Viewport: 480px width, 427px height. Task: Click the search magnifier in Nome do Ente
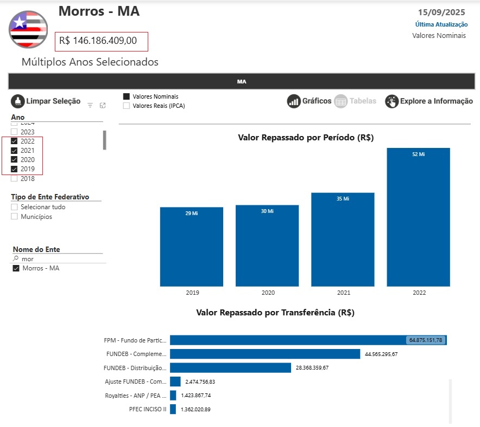pos(16,259)
